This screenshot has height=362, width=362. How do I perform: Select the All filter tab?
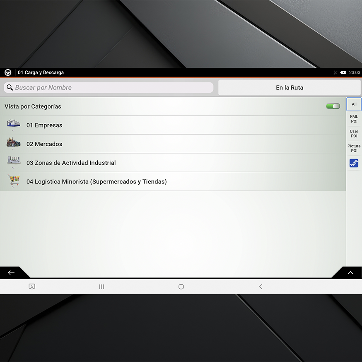point(354,104)
